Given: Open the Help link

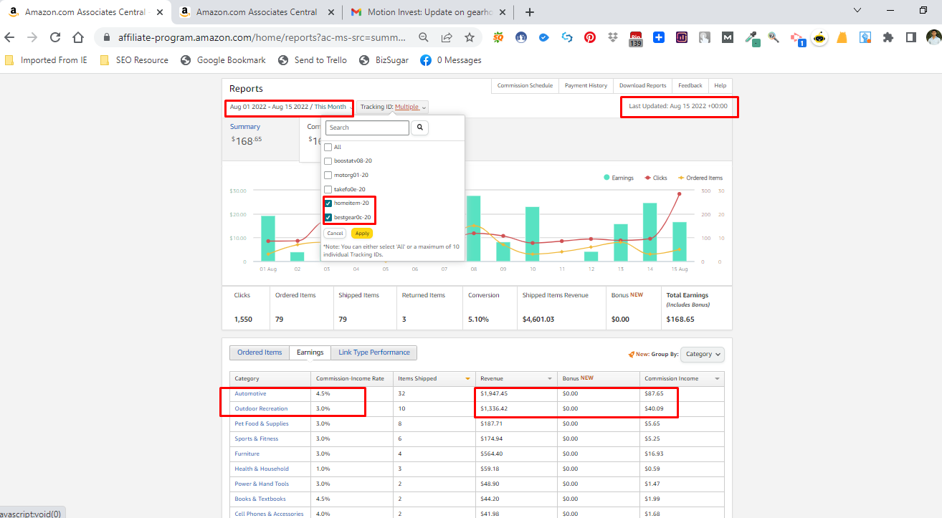Looking at the screenshot, I should point(720,85).
